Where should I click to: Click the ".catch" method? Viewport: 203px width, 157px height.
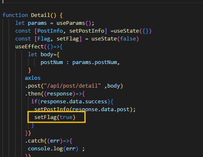point(34,141)
